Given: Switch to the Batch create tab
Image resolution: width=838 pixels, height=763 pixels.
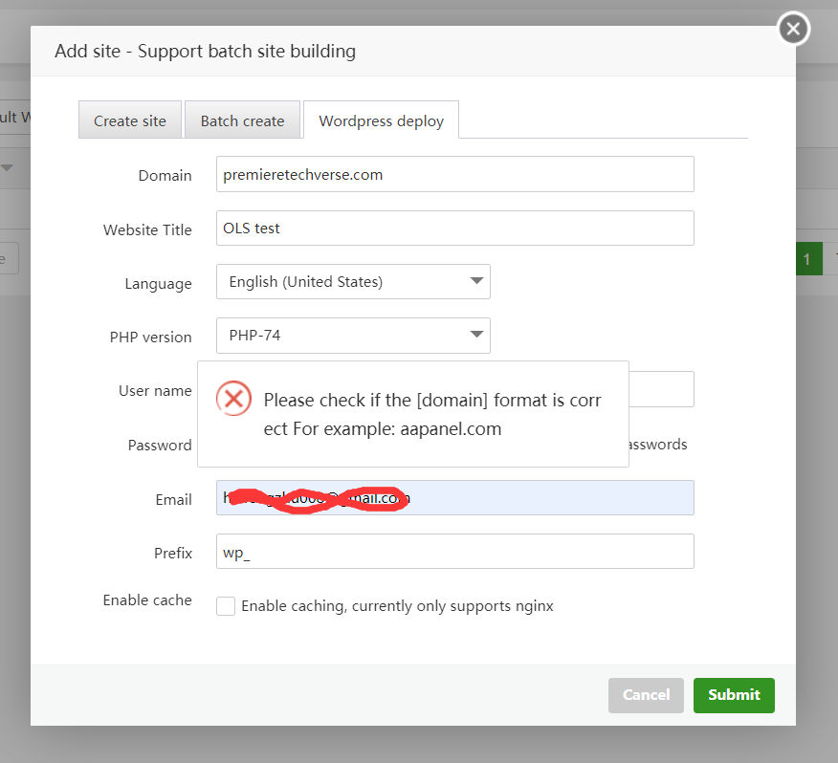Looking at the screenshot, I should (242, 120).
